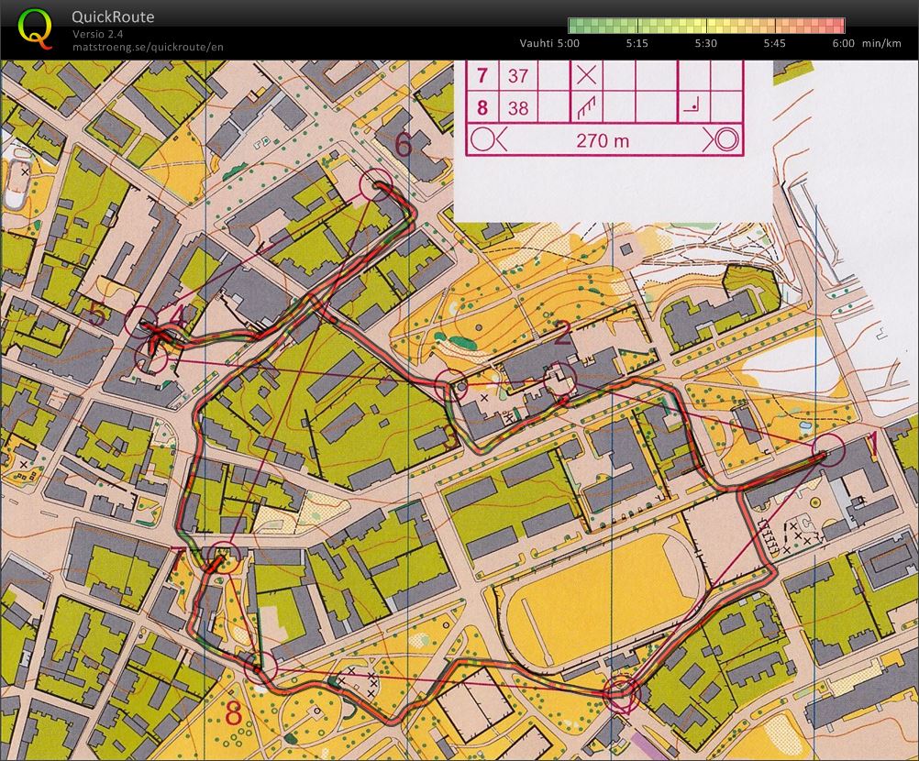This screenshot has width=919, height=761.
Task: Click the QuickRoute Q logo
Action: (36, 28)
